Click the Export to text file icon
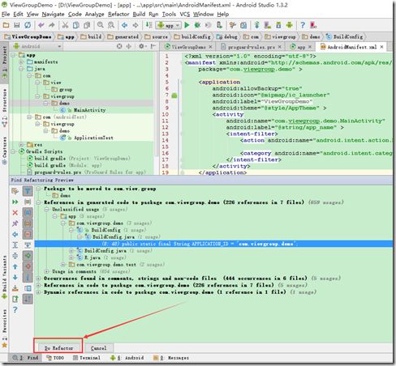The width and height of the screenshot is (396, 366). [x=15, y=299]
